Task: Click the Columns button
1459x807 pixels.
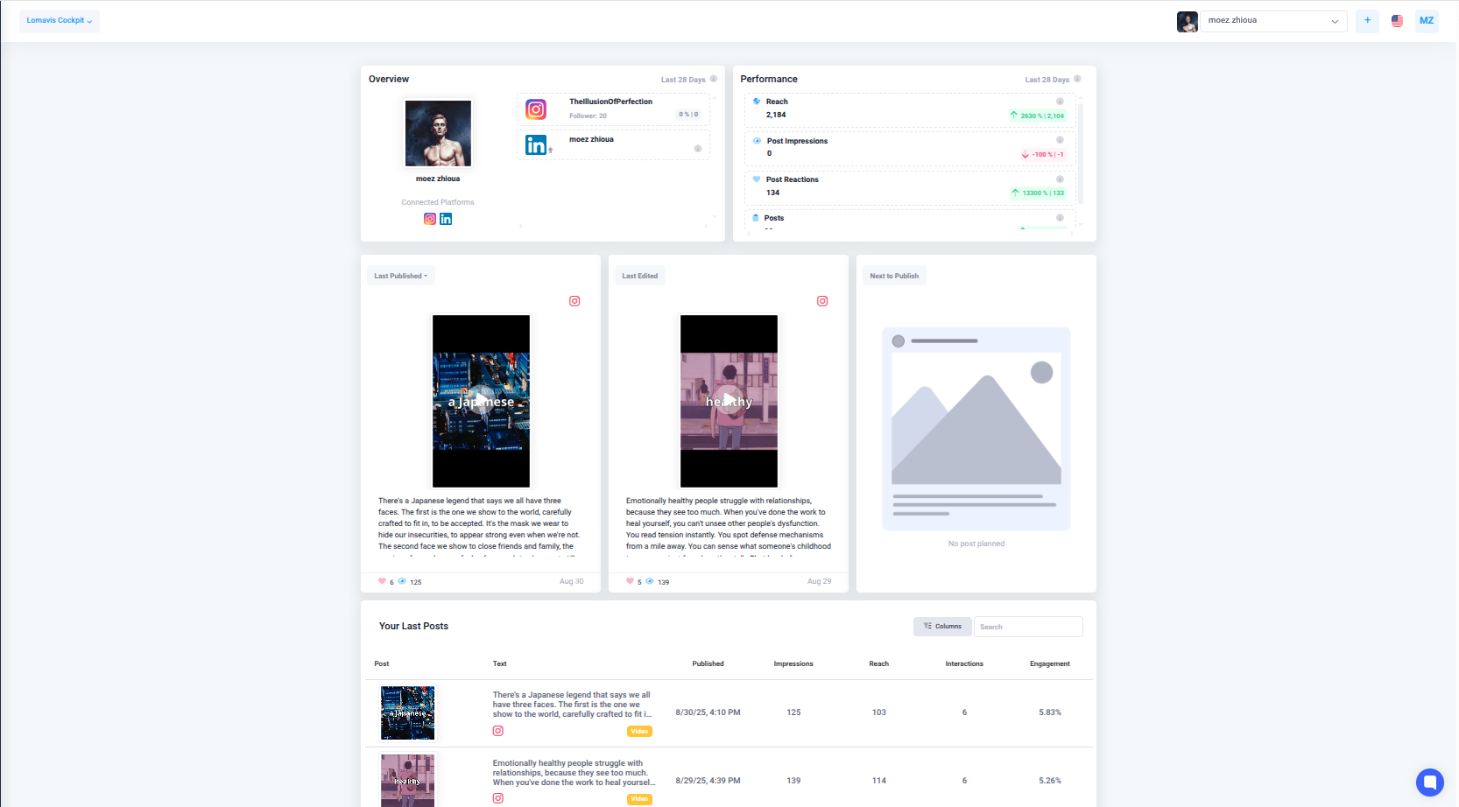Action: coord(942,627)
